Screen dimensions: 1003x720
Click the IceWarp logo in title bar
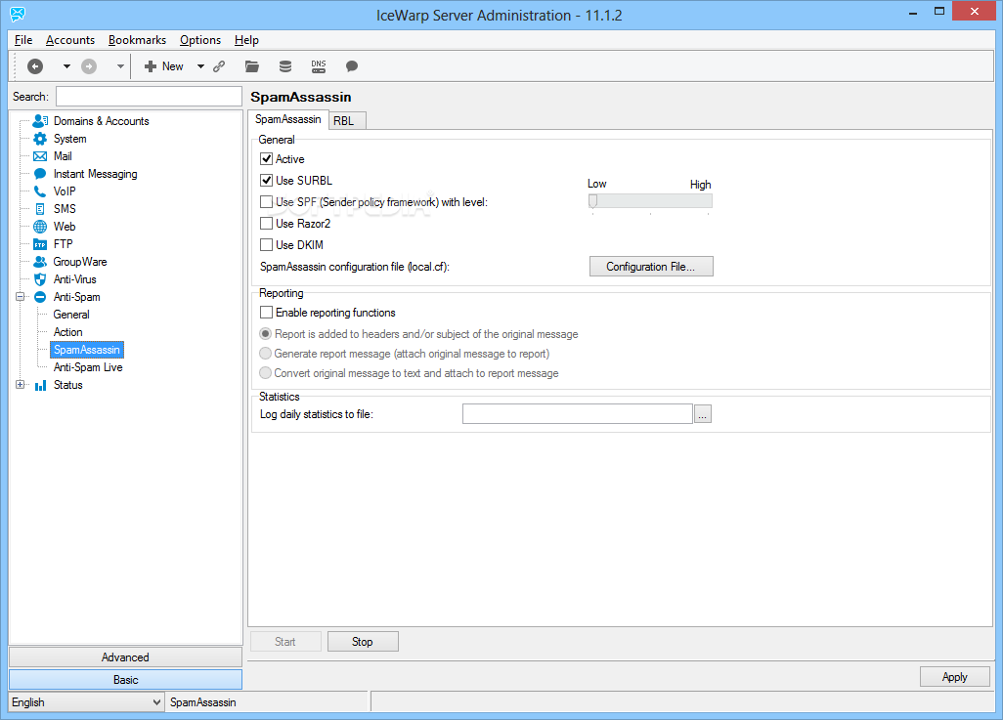click(x=18, y=14)
